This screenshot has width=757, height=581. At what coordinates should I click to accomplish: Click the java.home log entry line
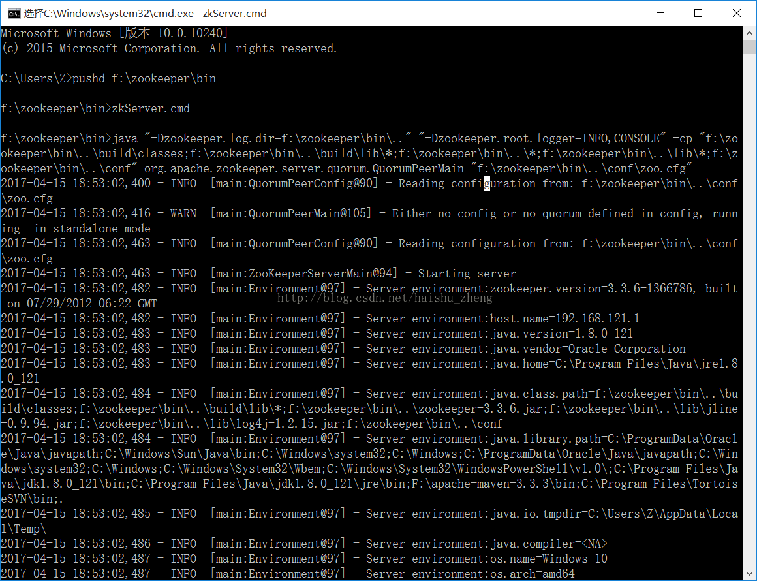click(369, 363)
